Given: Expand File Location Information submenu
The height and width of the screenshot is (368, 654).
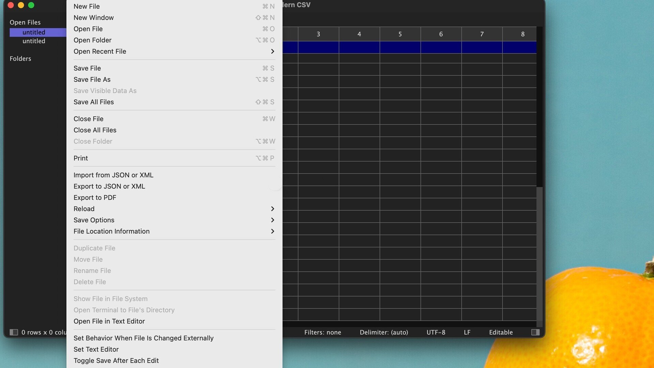Looking at the screenshot, I should (174, 231).
